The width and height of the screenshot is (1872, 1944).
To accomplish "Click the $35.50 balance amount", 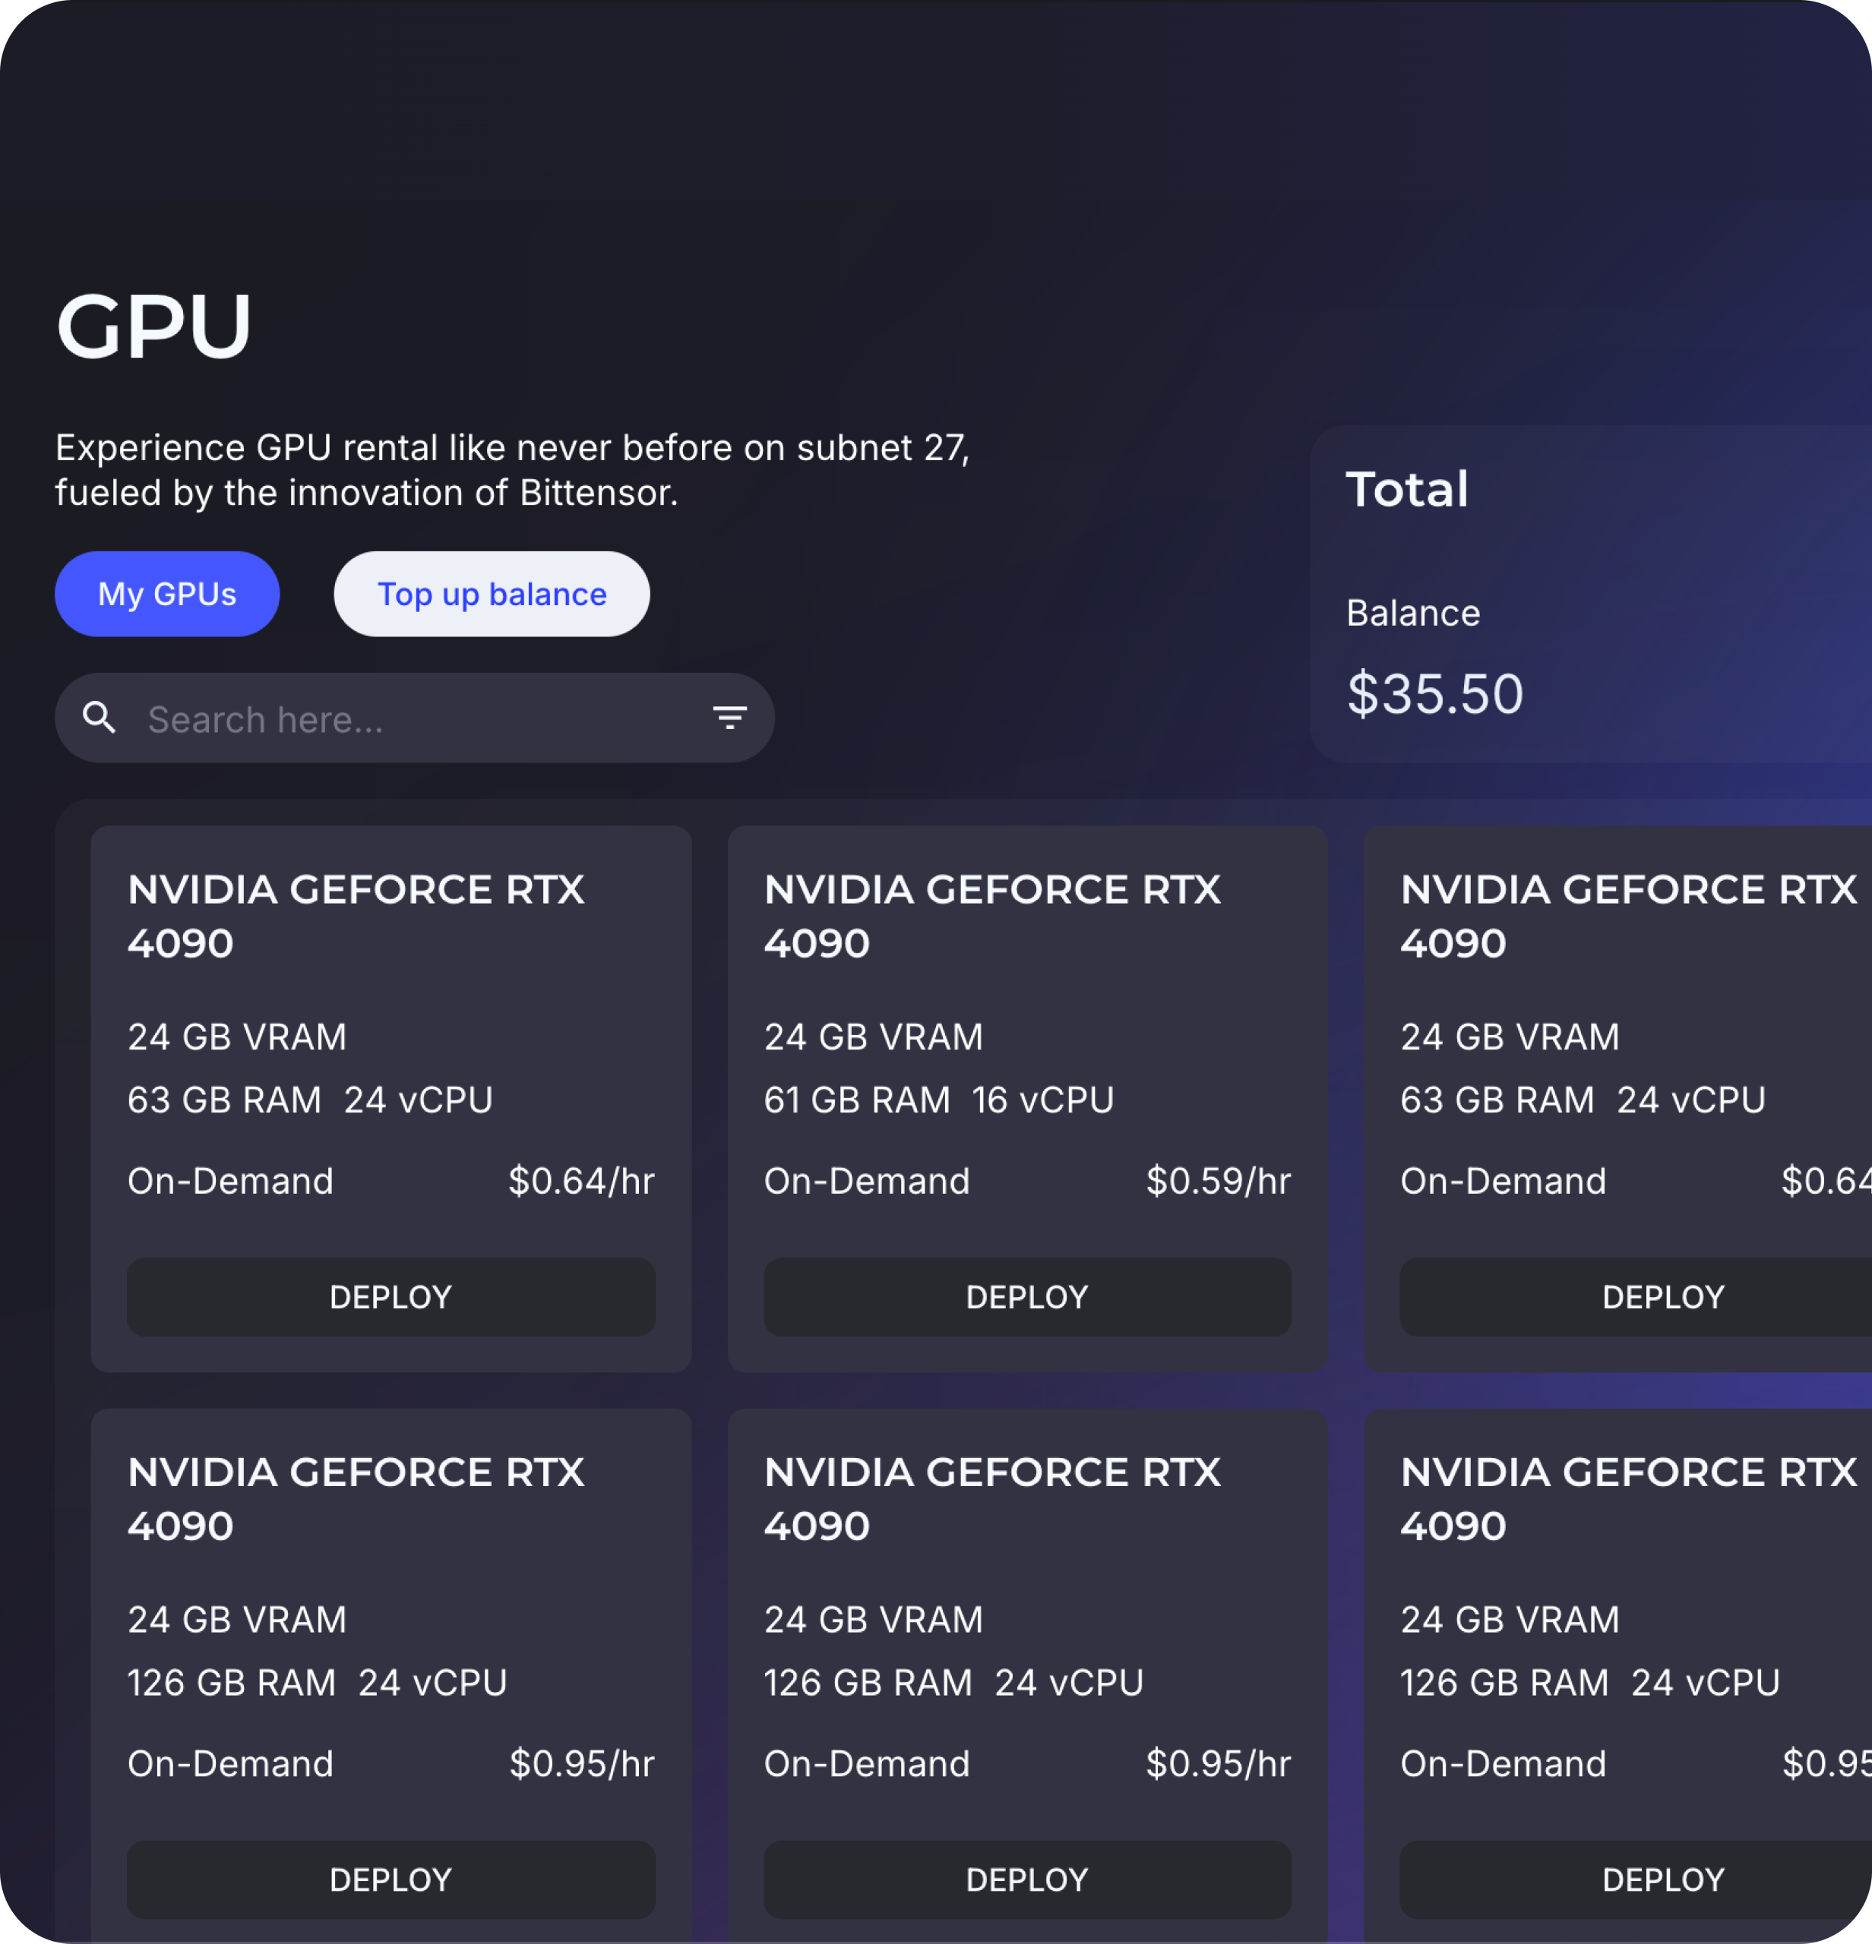I will pyautogui.click(x=1434, y=693).
